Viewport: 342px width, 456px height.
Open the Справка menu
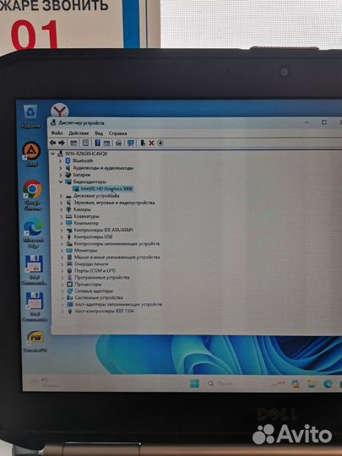[x=117, y=133]
